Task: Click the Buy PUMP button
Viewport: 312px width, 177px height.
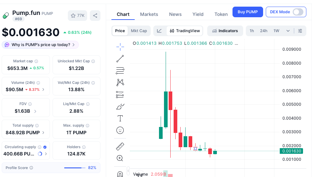Action: tap(248, 12)
